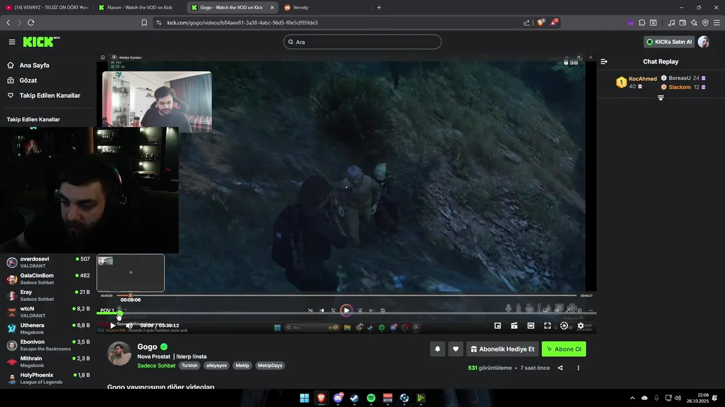725x407 pixels.
Task: Open Spotify from the taskbar
Action: (x=371, y=398)
